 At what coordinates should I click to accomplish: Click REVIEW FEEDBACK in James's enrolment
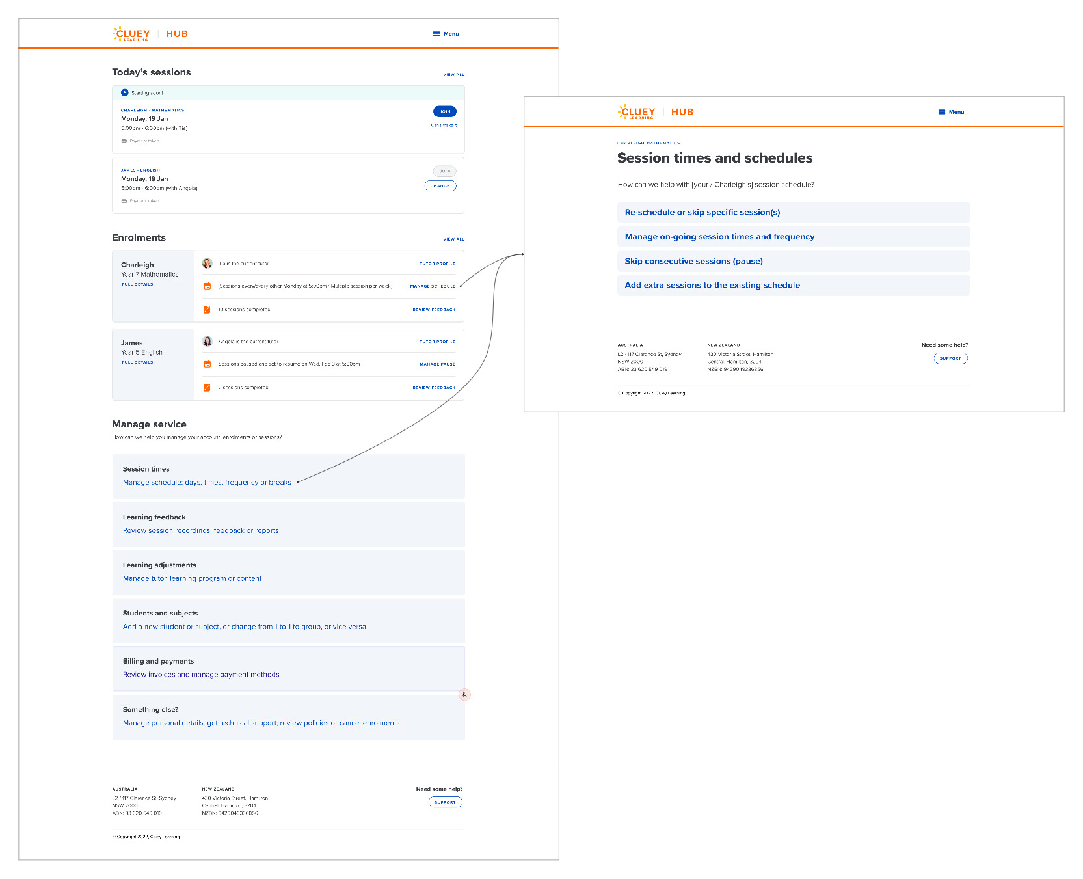(x=434, y=388)
